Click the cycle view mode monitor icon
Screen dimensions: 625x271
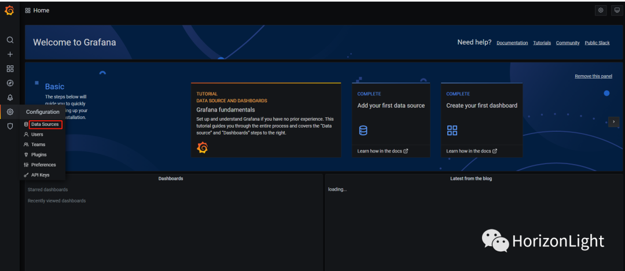[617, 10]
